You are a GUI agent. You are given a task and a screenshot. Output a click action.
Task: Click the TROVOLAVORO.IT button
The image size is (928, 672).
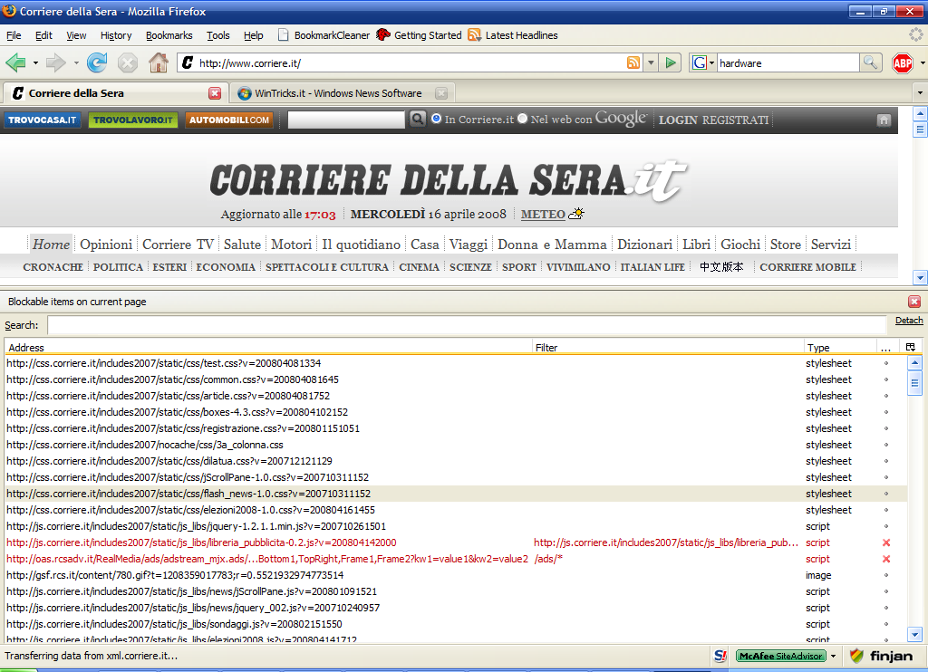pyautogui.click(x=133, y=120)
